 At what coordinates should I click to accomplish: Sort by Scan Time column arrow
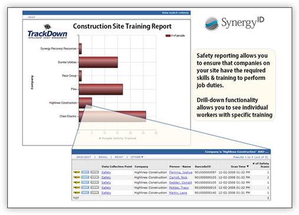[x=248, y=166]
